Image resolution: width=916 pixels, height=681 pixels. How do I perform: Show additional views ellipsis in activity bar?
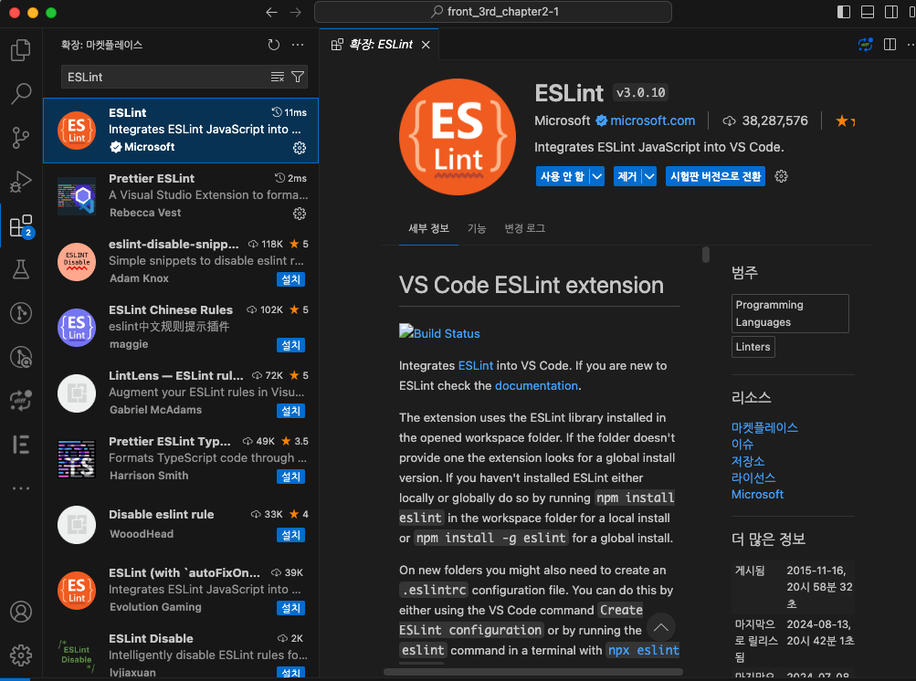[x=21, y=488]
